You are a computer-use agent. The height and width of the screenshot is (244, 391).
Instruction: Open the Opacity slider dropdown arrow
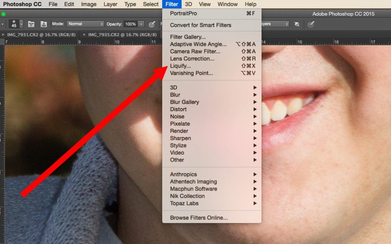point(141,24)
